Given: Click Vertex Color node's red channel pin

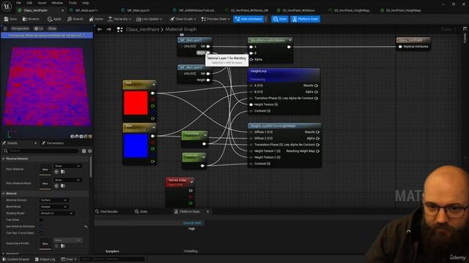Looking at the screenshot, I should click(191, 197).
